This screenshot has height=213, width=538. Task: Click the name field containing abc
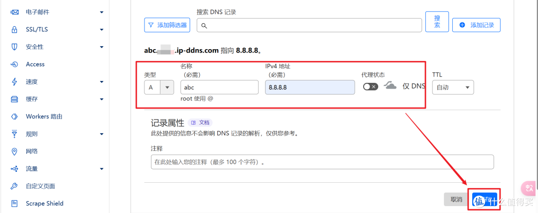(219, 87)
